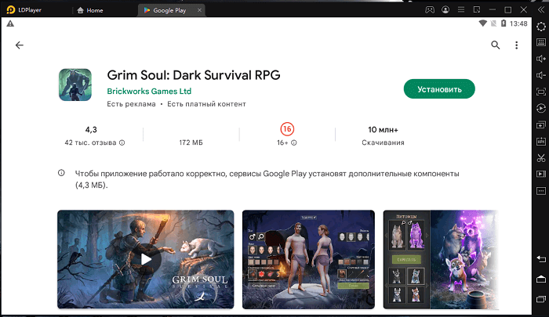549x317 pixels.
Task: Open age rating info icon beside 16+
Action: coord(294,142)
